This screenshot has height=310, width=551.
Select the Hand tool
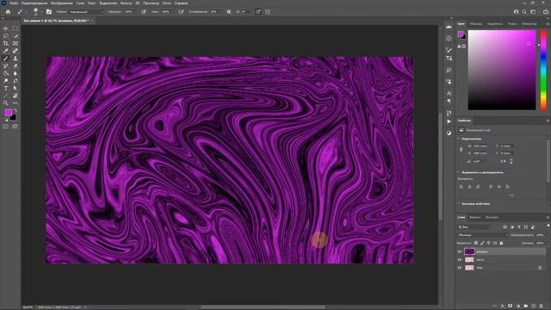[15, 96]
